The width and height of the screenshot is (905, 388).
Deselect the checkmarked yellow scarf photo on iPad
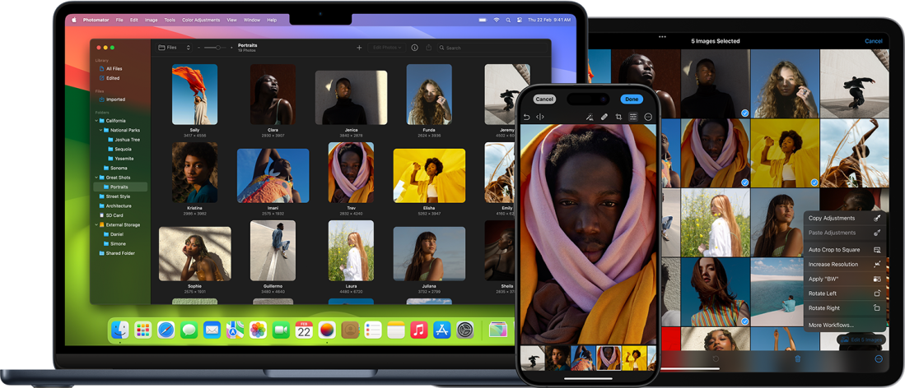(x=744, y=182)
